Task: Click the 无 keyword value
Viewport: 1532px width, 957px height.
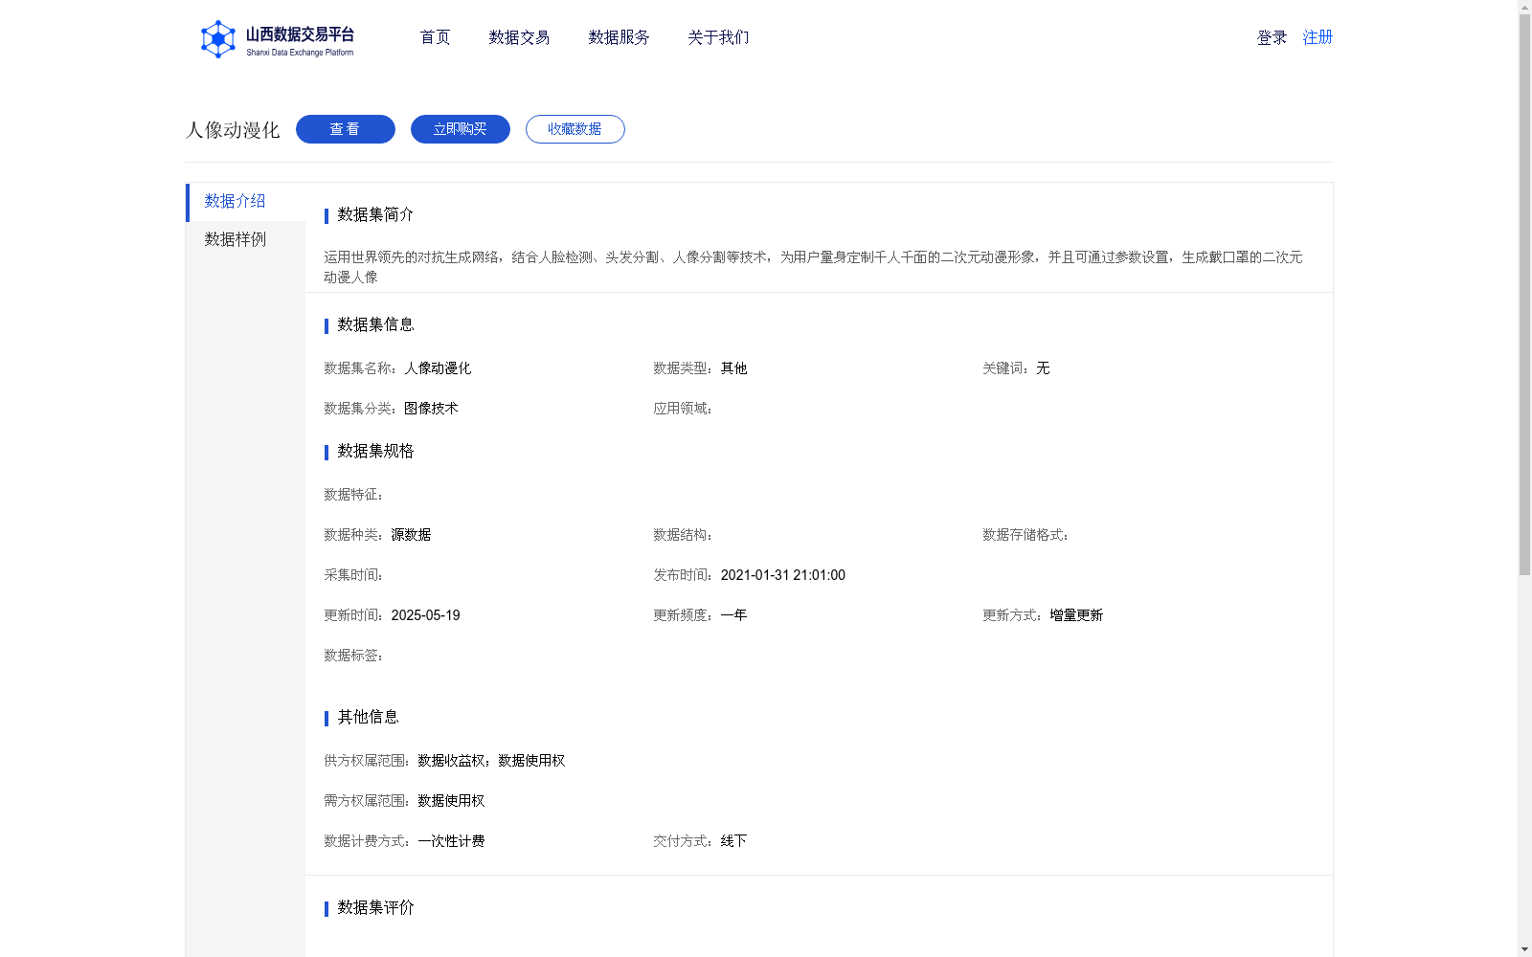Action: tap(1043, 368)
